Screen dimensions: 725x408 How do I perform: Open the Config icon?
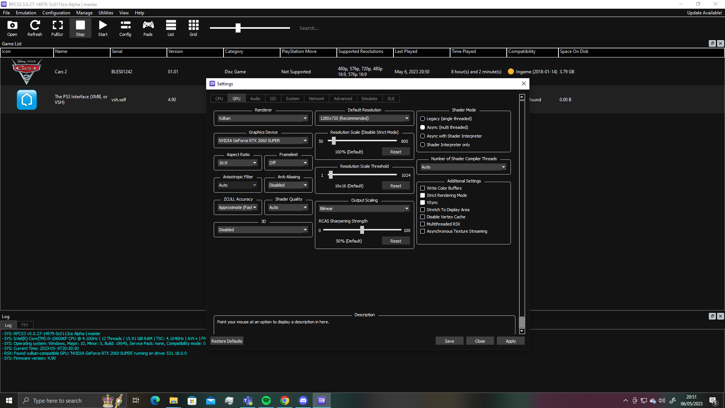[x=125, y=28]
